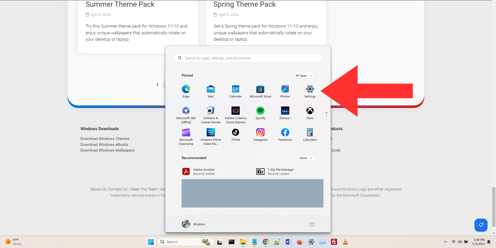Open Amazon Prime Video app
This screenshot has height=248, width=496.
(x=211, y=136)
